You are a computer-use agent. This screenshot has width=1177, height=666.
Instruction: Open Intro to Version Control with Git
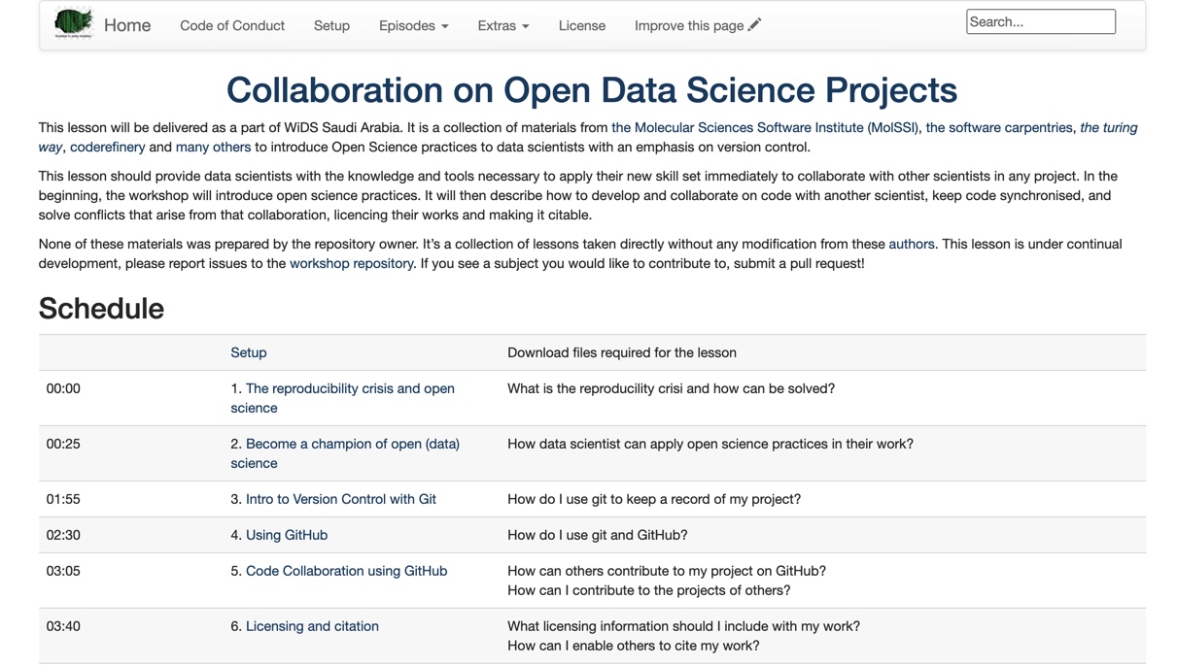coord(340,499)
